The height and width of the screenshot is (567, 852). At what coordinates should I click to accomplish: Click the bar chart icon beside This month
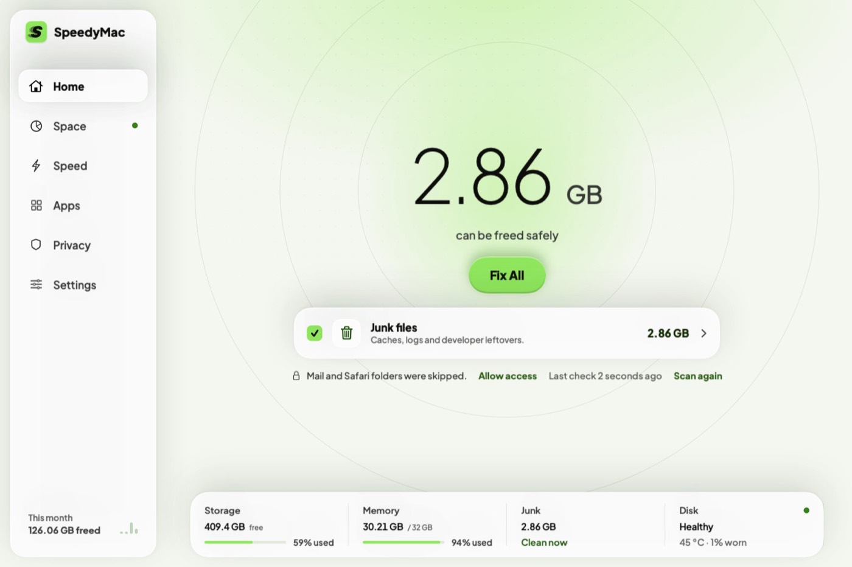pyautogui.click(x=129, y=528)
